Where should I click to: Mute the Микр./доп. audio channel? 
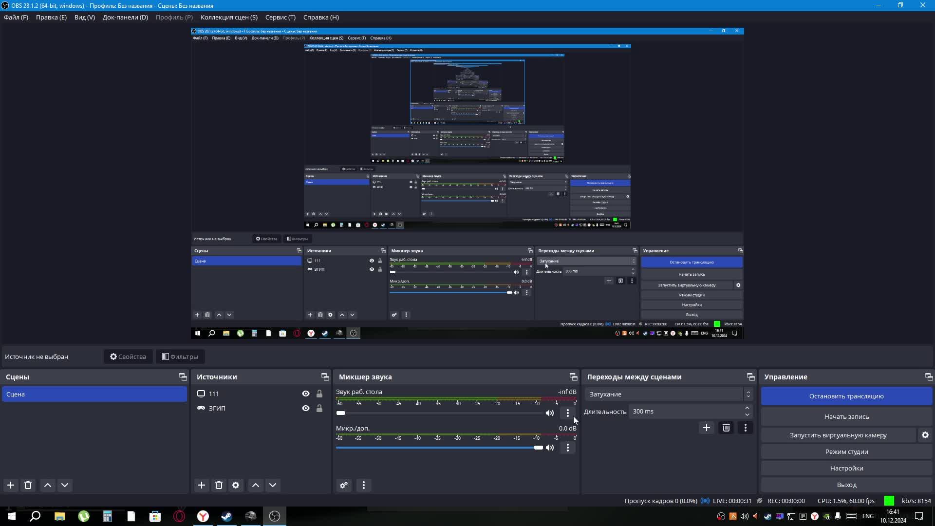[x=550, y=448]
